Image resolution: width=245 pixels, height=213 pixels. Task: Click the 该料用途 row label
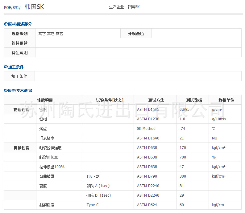click(x=20, y=43)
